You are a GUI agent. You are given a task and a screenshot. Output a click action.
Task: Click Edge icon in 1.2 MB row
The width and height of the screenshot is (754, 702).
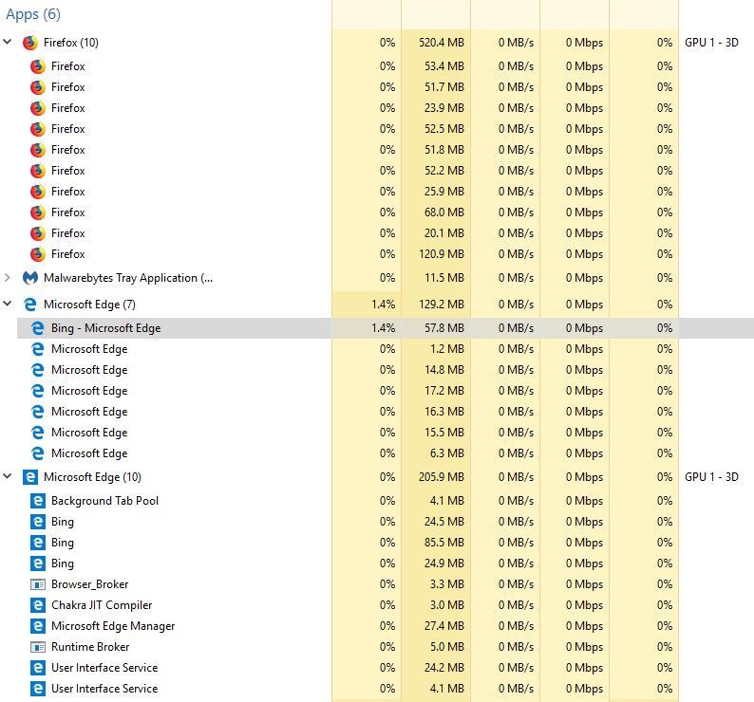click(37, 349)
